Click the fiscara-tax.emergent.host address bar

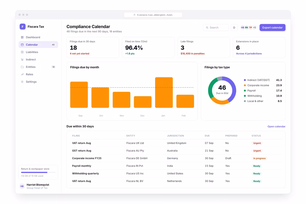coord(153,15)
